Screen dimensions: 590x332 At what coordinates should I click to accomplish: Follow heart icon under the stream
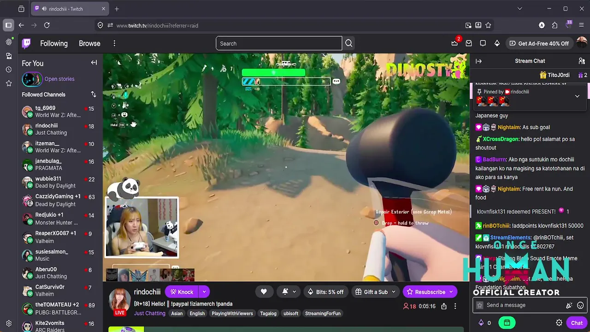264,292
